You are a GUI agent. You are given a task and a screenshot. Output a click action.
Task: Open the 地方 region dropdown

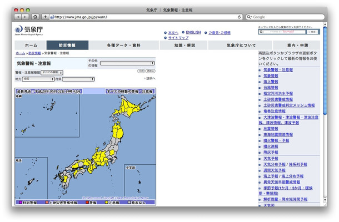(x=38, y=79)
